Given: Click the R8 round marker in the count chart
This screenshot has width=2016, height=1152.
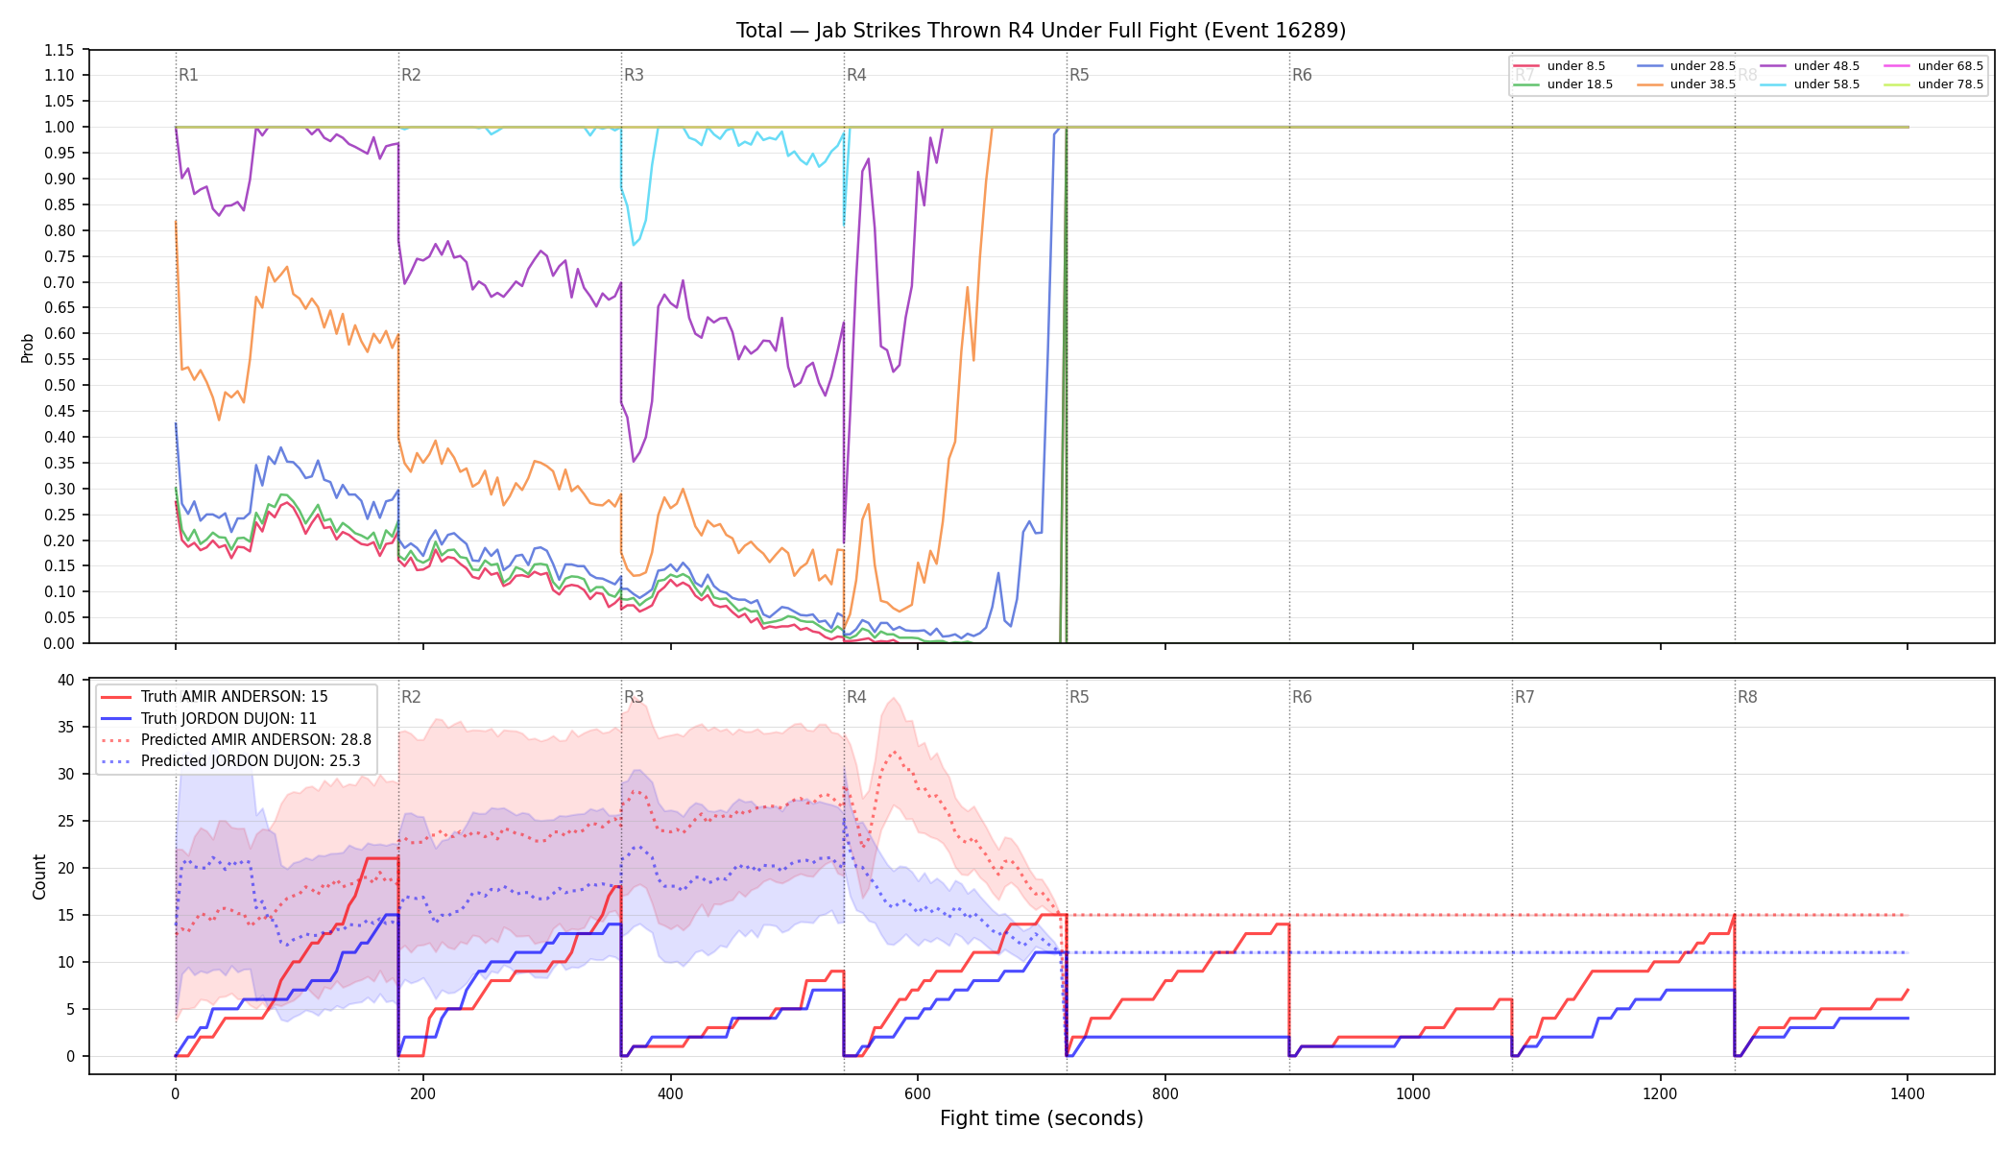Looking at the screenshot, I should pos(1747,697).
